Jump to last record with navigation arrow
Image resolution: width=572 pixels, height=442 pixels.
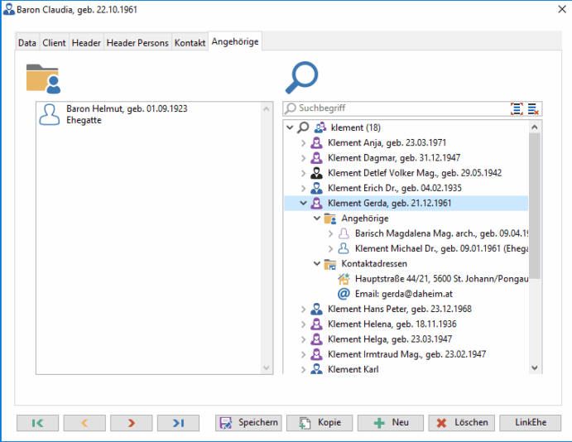pyautogui.click(x=178, y=422)
